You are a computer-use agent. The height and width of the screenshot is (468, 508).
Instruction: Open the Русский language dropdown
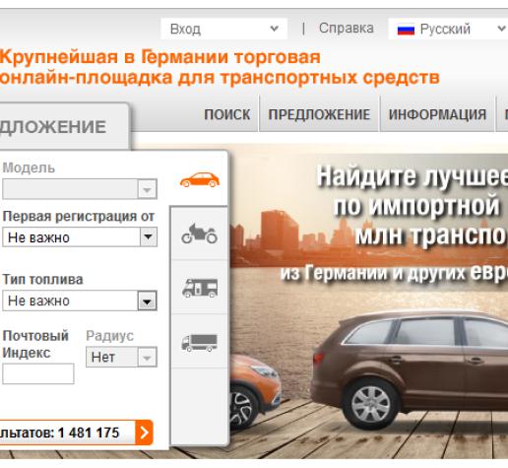pos(448,29)
